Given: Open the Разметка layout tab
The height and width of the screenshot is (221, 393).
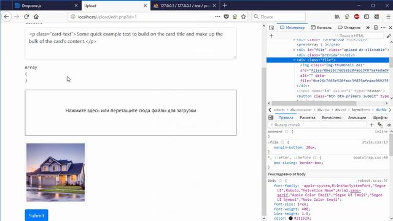Looking at the screenshot, I should pyautogui.click(x=308, y=117).
